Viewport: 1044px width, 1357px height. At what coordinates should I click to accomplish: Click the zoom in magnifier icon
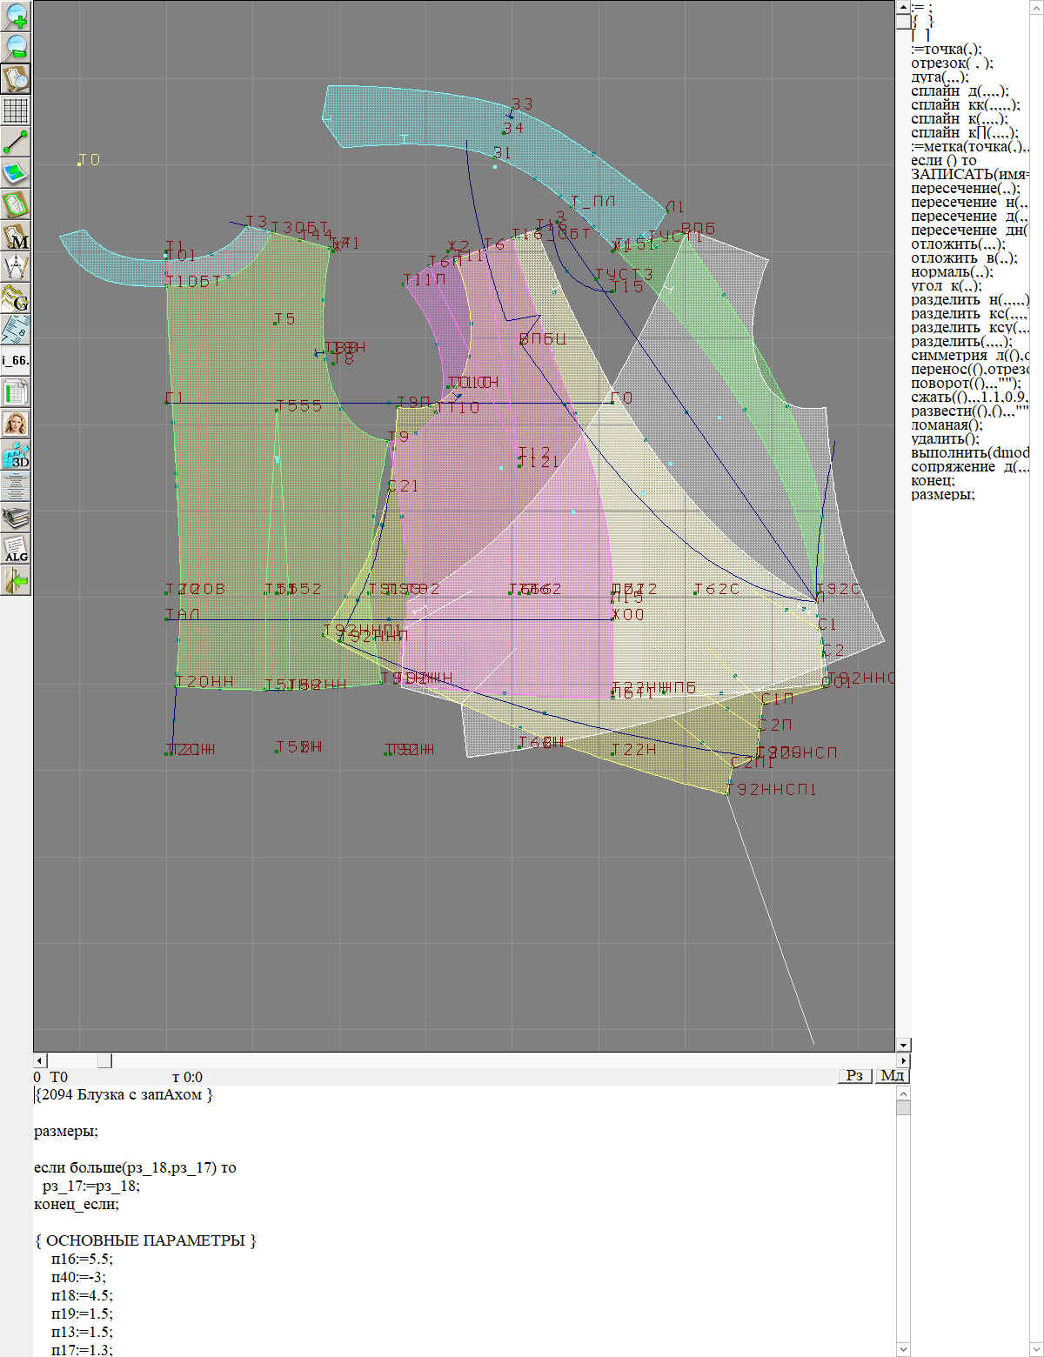pos(17,16)
